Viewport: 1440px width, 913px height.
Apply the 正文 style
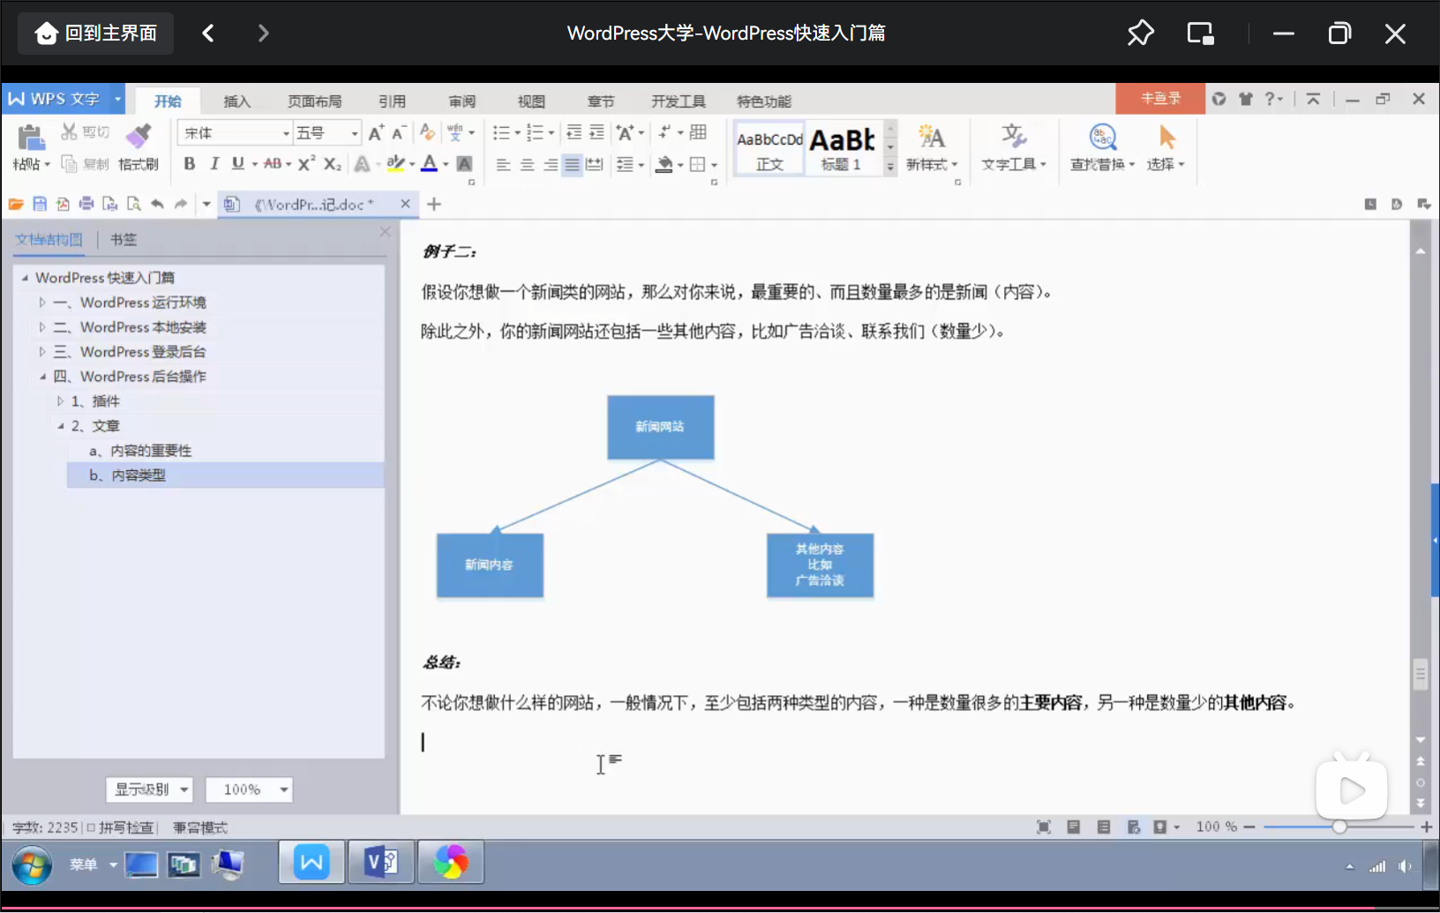pyautogui.click(x=769, y=148)
